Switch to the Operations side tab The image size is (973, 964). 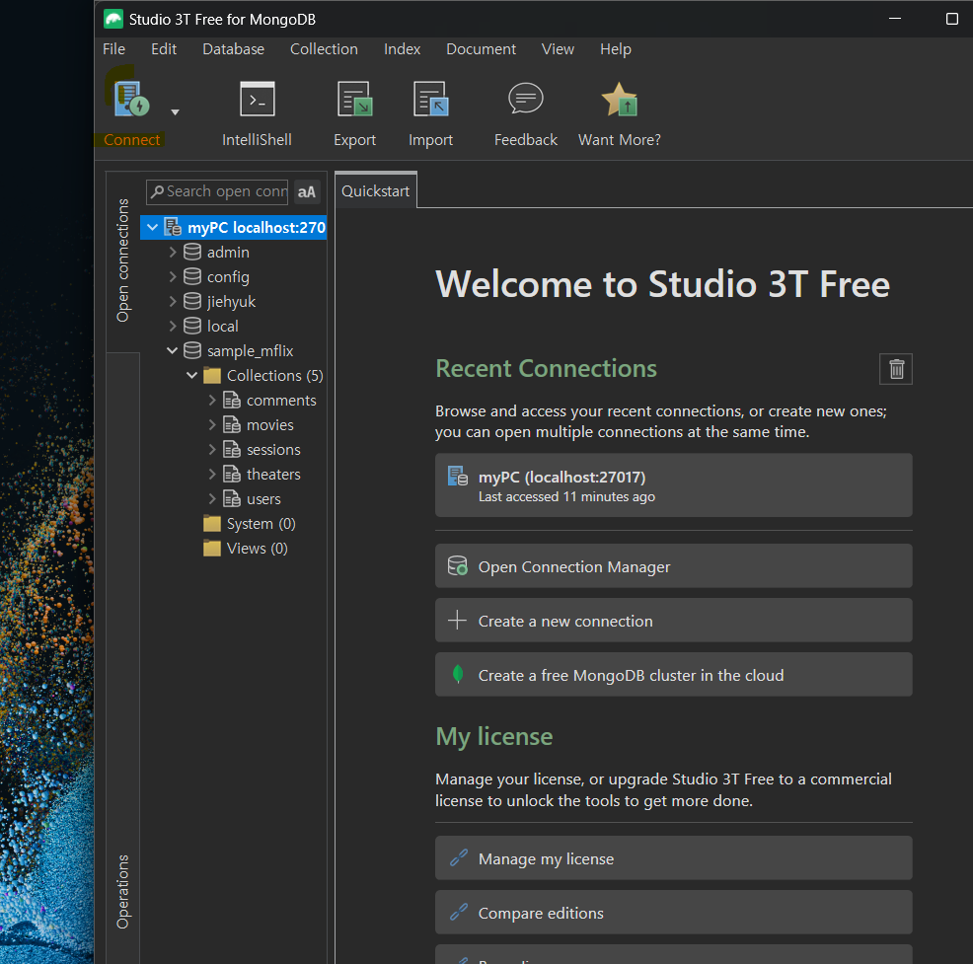pyautogui.click(x=123, y=891)
